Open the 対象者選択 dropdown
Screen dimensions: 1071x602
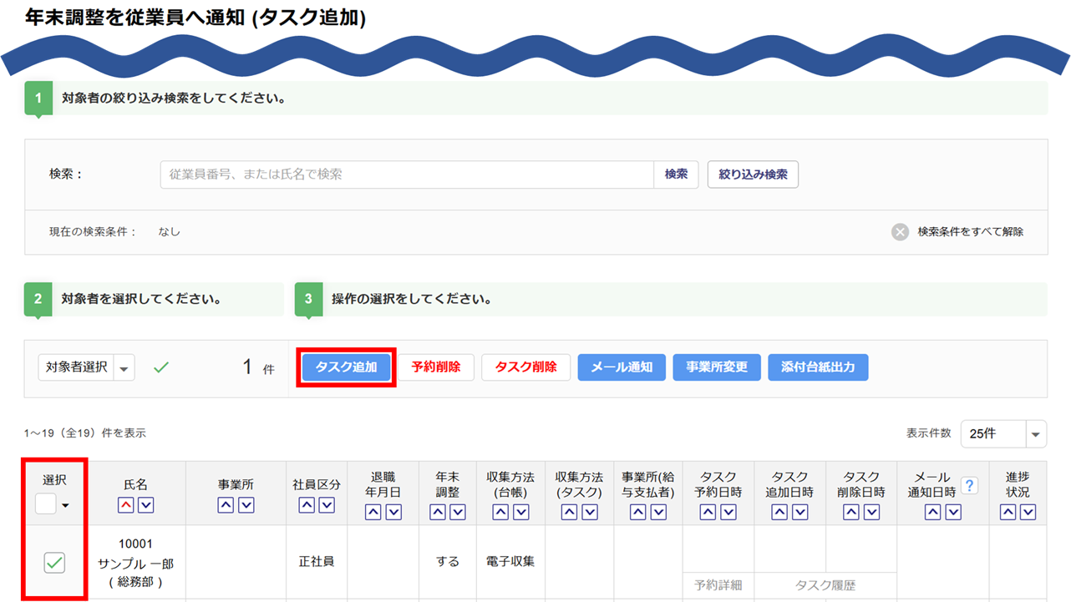coord(86,367)
